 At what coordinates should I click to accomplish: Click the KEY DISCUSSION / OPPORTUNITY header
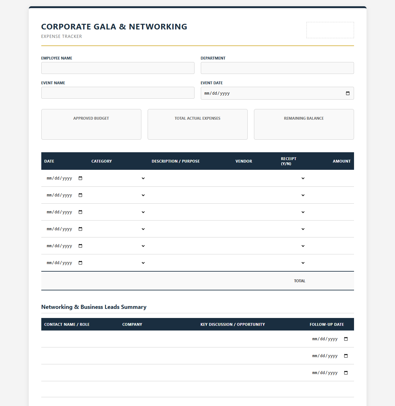coord(233,325)
